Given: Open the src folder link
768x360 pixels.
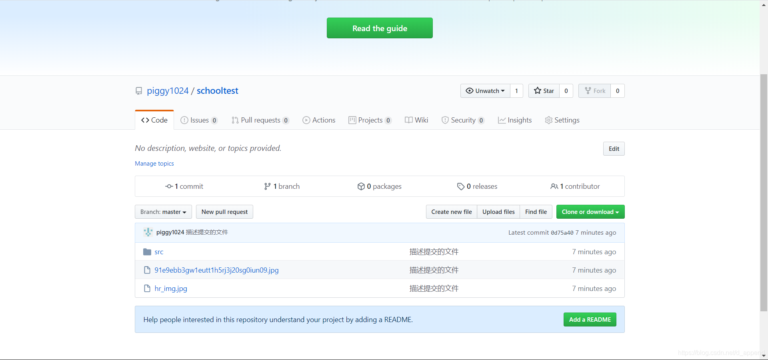Looking at the screenshot, I should coord(159,252).
